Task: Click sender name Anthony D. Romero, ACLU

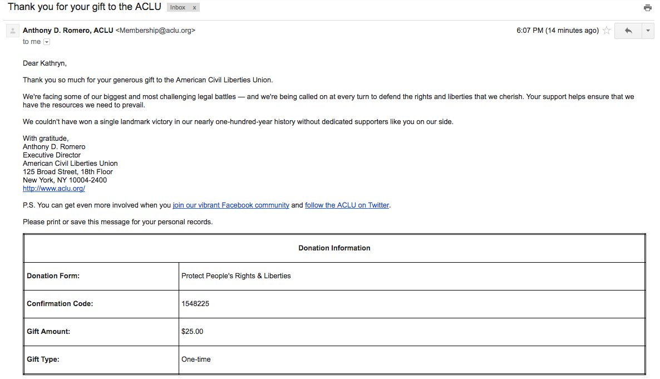Action: (68, 30)
